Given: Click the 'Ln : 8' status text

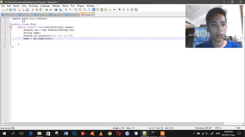Looking at the screenshot, I should pyautogui.click(x=151, y=128).
